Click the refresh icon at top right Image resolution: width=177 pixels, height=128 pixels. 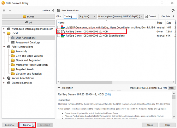click(x=173, y=10)
